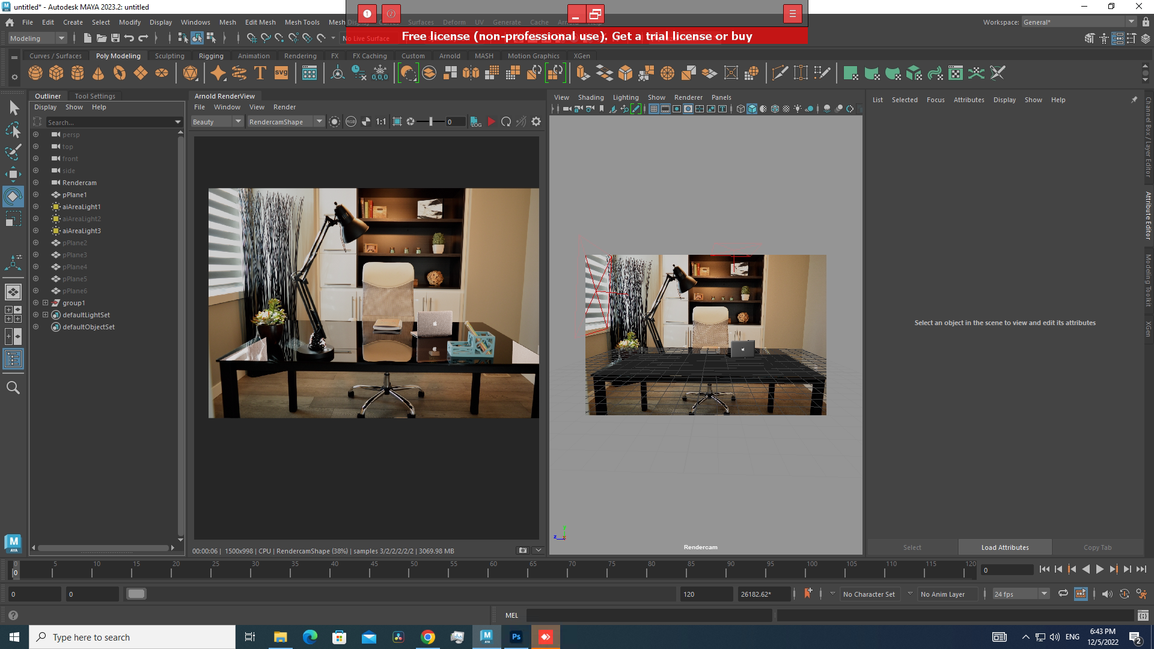Open Outliner search filter dropdown arrow
Screen dimensions: 1154x649
click(178, 122)
